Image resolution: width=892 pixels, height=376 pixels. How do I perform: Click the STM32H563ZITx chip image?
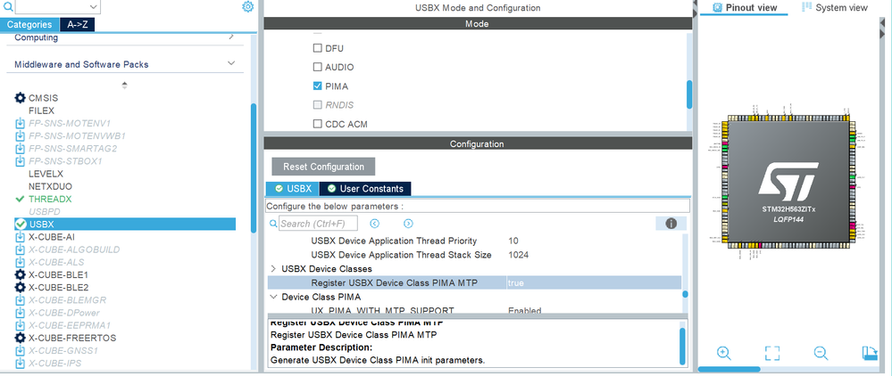788,183
